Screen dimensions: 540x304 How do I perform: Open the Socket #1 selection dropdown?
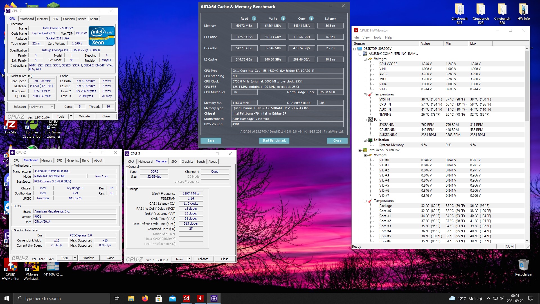pos(41,107)
